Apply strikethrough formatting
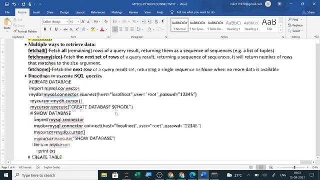Image resolution: width=320 pixels, height=180 pixels. coord(65,29)
